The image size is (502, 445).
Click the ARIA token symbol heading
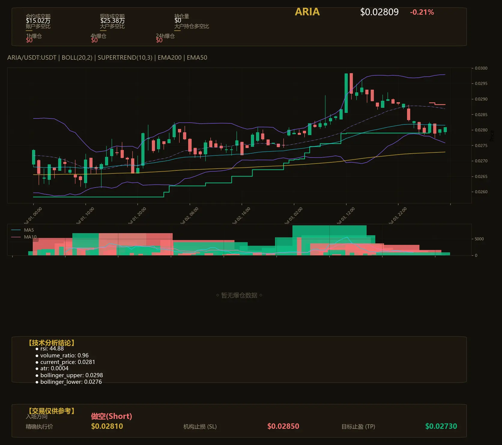[307, 12]
